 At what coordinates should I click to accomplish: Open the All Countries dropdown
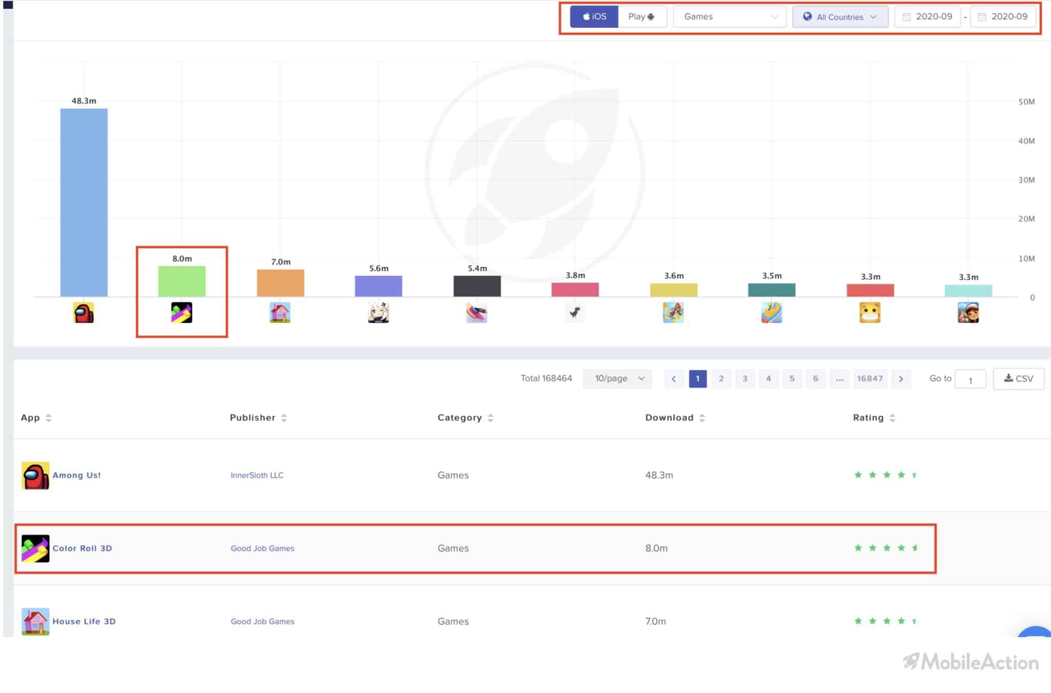840,16
